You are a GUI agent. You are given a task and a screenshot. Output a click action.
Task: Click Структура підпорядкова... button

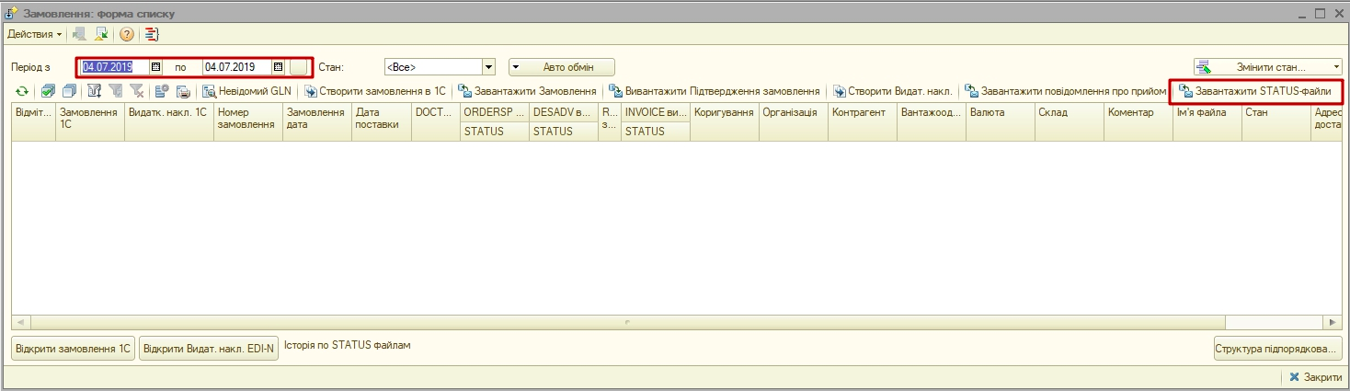[x=1277, y=350]
